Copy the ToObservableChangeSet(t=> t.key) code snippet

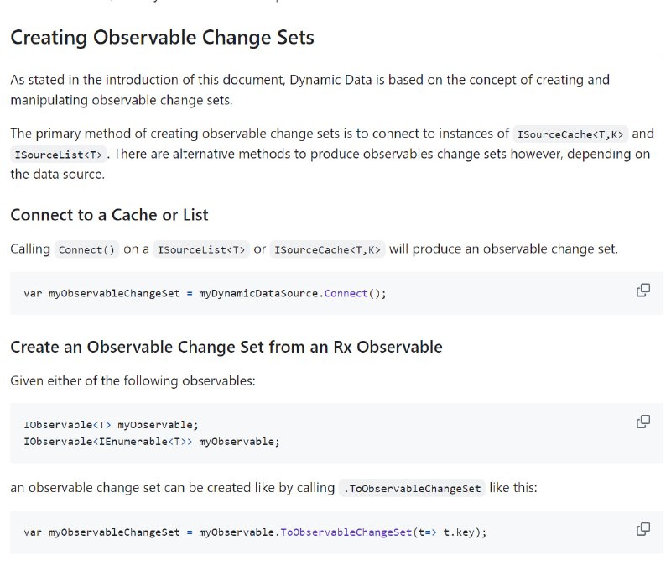click(642, 529)
